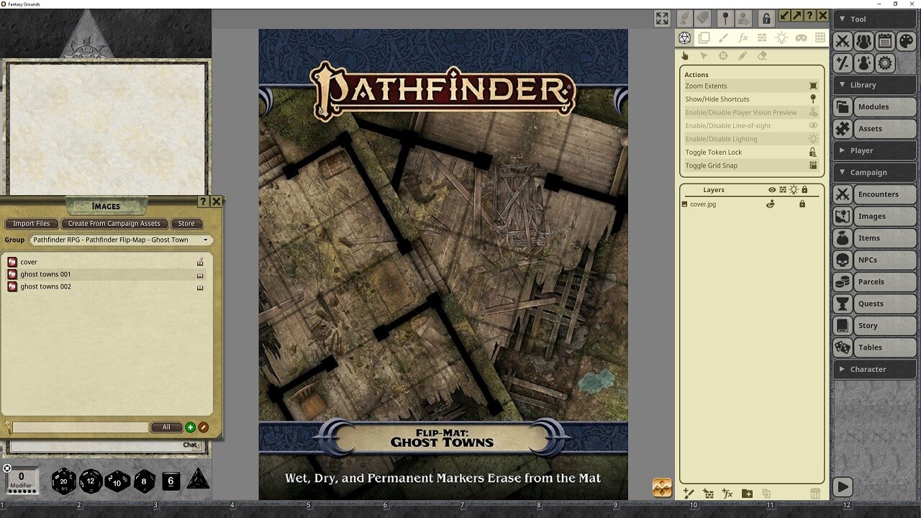
Task: Toggle Token Lock action
Action: coord(748,152)
